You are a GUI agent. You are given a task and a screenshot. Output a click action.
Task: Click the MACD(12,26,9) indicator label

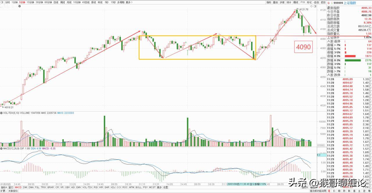(11, 148)
